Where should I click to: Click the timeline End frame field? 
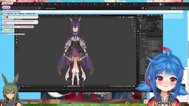click(128, 86)
